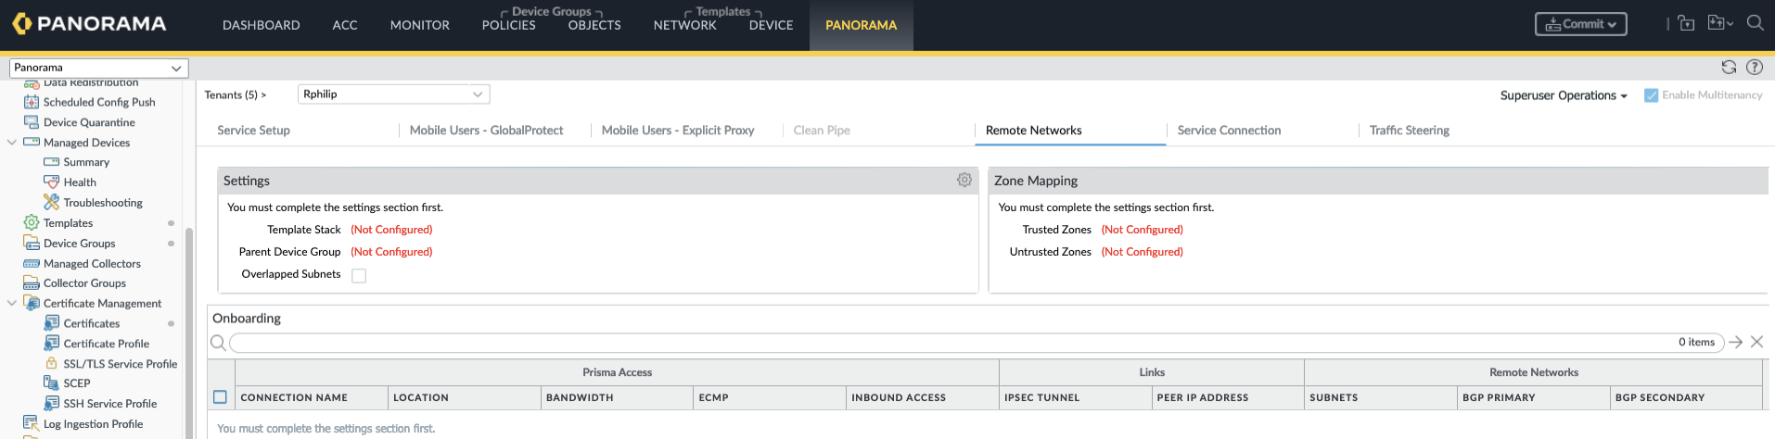1775x439 pixels.
Task: Click the Tenants (5) breadcrumb link
Action: 235,94
